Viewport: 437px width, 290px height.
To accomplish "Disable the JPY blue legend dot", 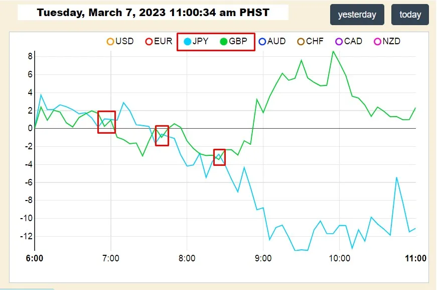I will click(x=187, y=42).
